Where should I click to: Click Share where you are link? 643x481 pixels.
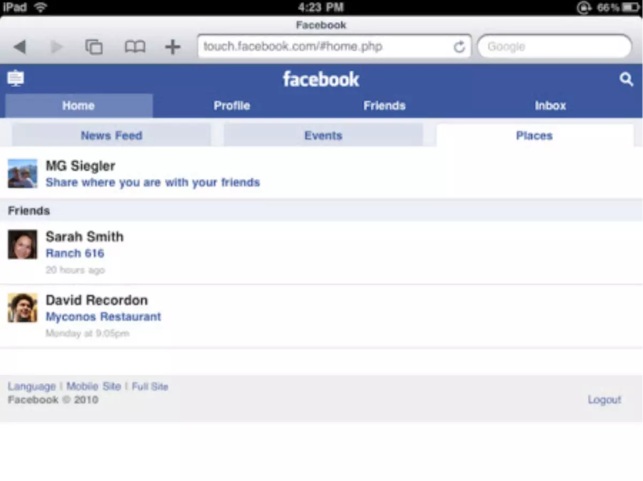click(153, 183)
